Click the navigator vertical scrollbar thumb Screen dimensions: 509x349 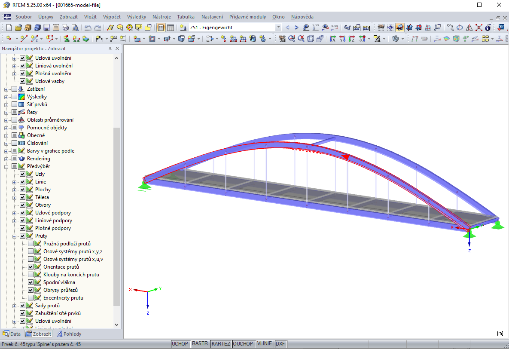point(116,217)
